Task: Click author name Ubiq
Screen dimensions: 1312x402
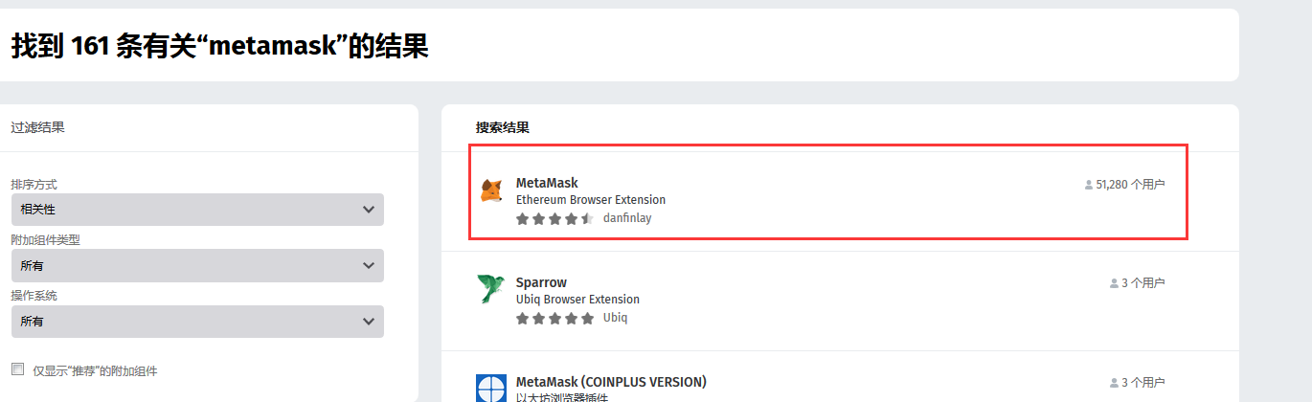Action: click(x=615, y=318)
